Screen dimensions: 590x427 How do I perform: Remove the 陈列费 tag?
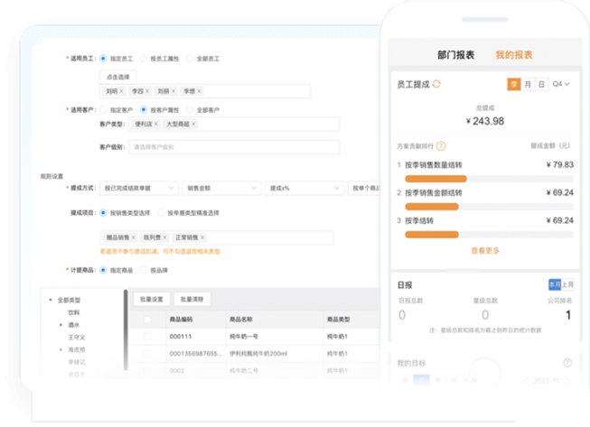[x=164, y=237]
